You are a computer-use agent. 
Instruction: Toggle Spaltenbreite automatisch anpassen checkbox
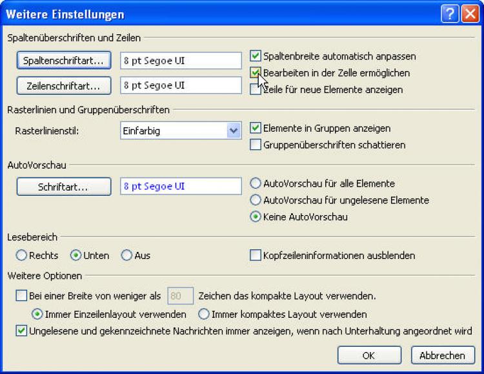[256, 57]
